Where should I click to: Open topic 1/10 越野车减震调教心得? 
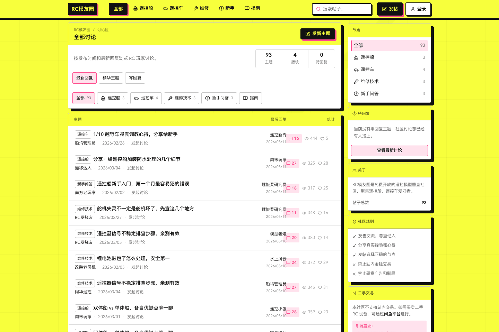pyautogui.click(x=135, y=134)
